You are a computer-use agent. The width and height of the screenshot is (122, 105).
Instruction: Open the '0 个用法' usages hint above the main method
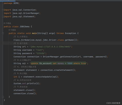tap(12, 30)
